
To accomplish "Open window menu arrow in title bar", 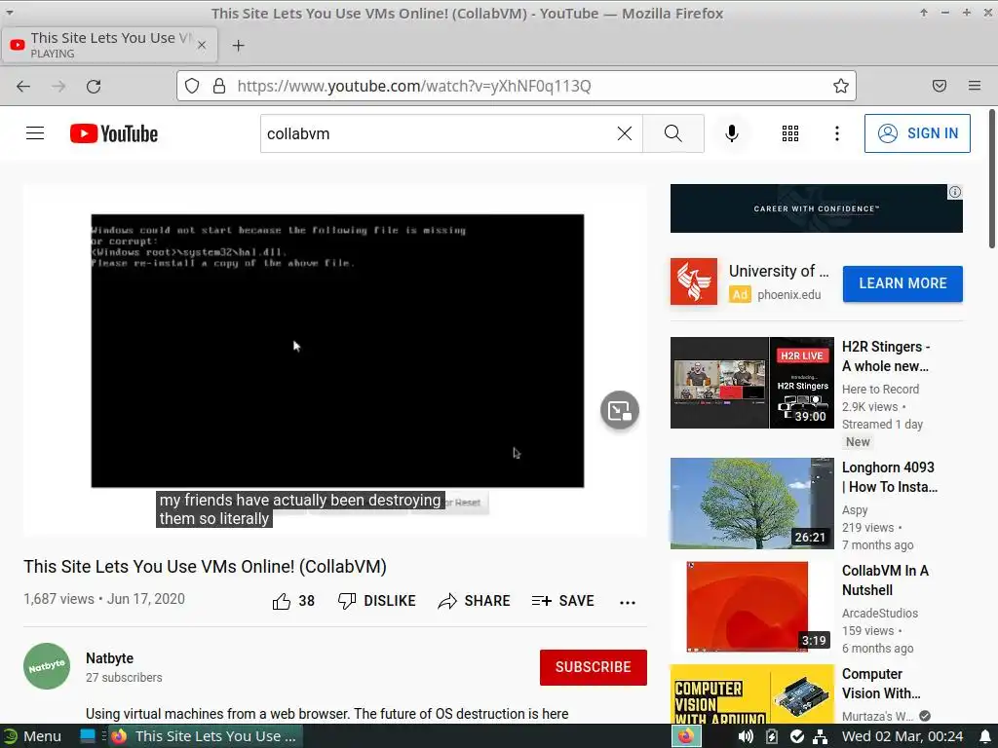I will tap(10, 13).
